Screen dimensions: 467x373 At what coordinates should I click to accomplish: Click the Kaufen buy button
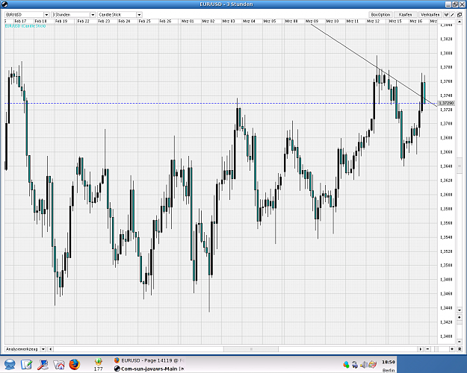point(405,15)
